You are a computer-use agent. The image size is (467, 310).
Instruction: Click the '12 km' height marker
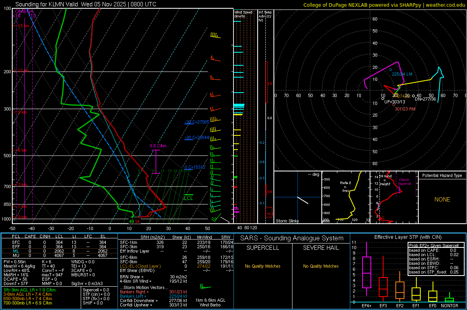click(x=23, y=70)
